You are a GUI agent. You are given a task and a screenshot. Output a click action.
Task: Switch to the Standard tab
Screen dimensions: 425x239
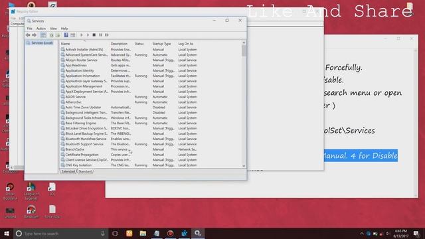85,171
